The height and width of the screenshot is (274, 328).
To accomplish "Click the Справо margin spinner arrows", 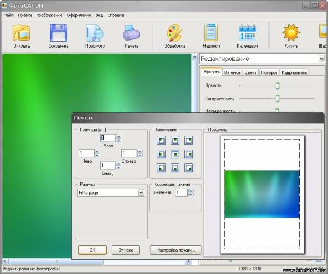I will point(140,153).
